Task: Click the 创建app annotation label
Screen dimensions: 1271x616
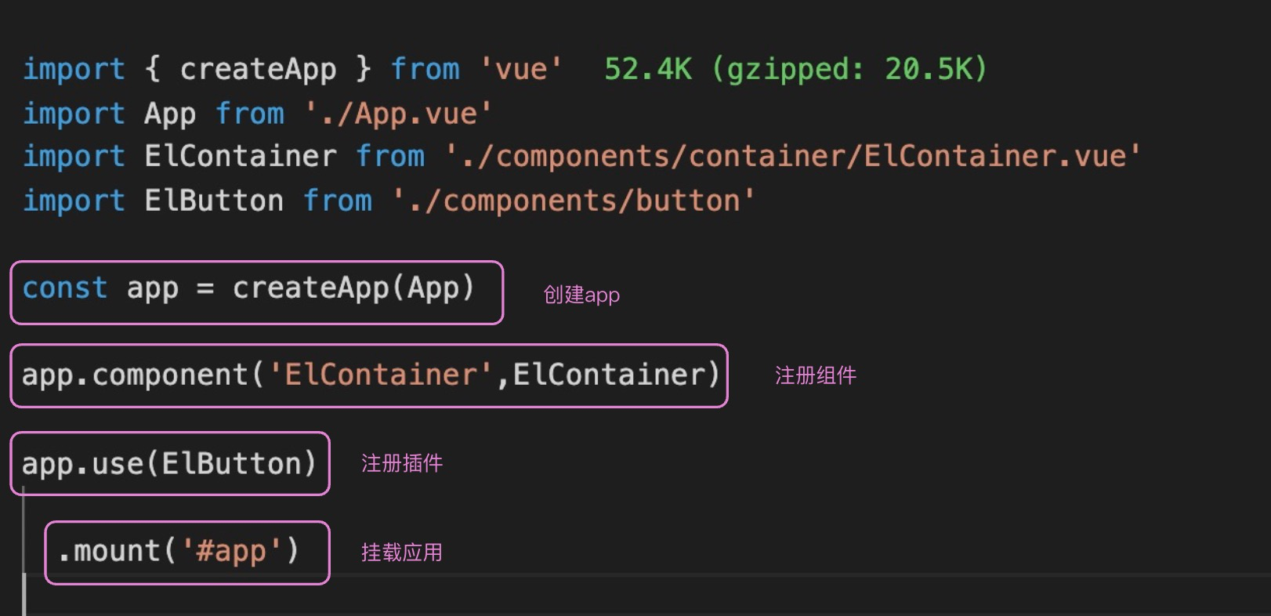Action: coord(581,295)
